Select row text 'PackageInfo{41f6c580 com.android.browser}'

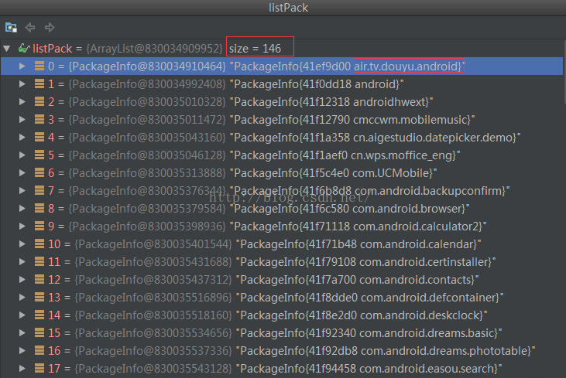(x=350, y=209)
